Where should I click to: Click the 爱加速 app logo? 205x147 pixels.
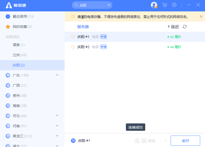(16, 5)
